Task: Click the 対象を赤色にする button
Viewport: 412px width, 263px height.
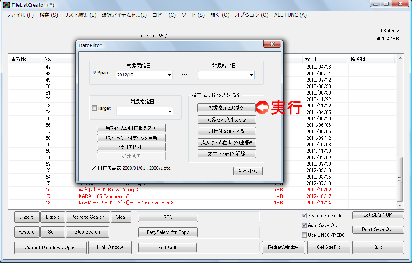Action: point(227,108)
